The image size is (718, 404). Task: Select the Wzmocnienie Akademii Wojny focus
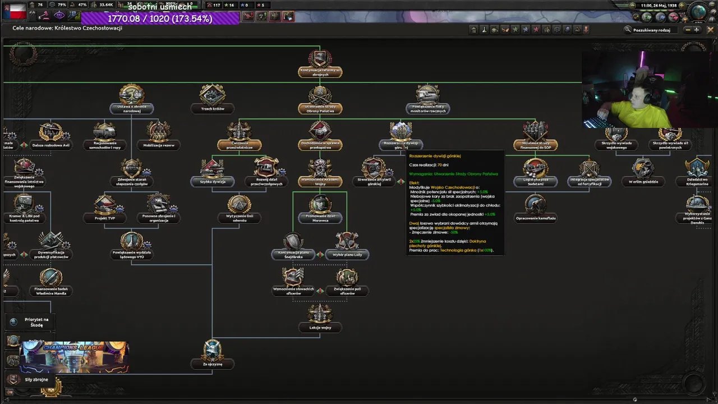(320, 173)
